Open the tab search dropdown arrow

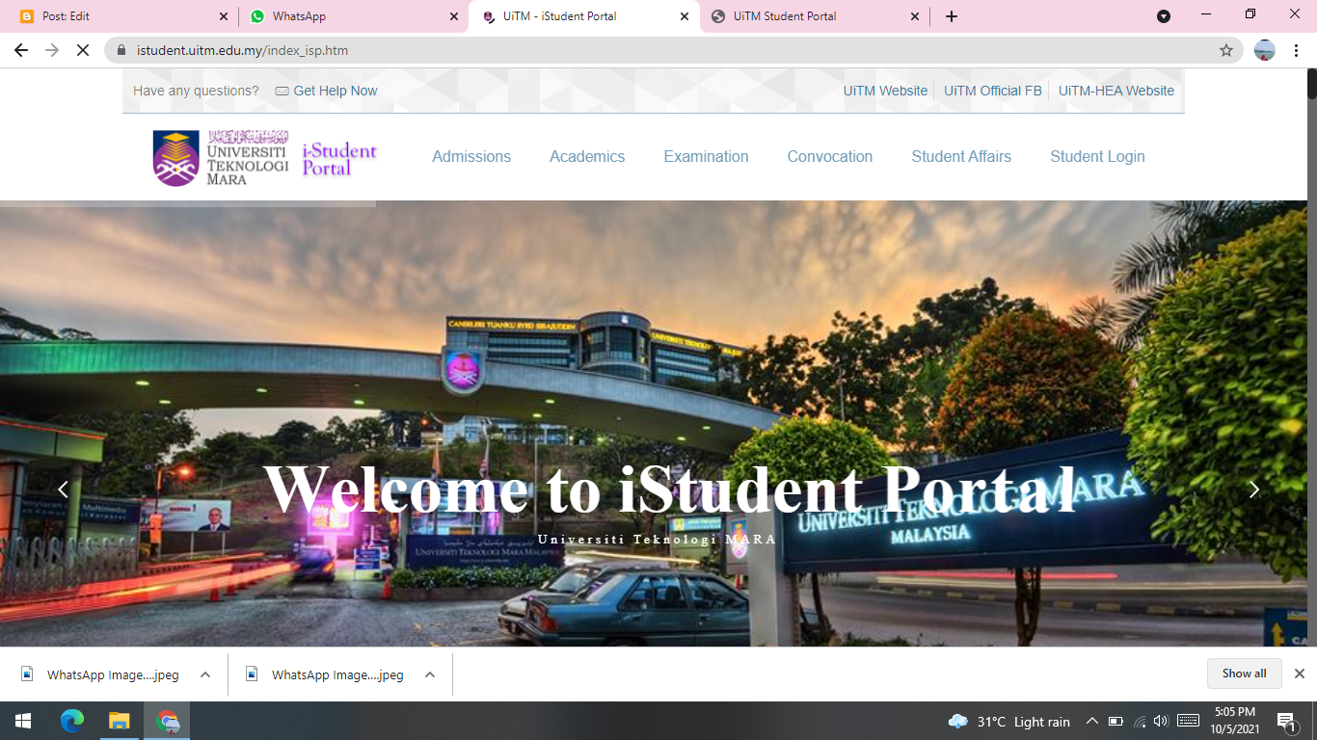1164,16
